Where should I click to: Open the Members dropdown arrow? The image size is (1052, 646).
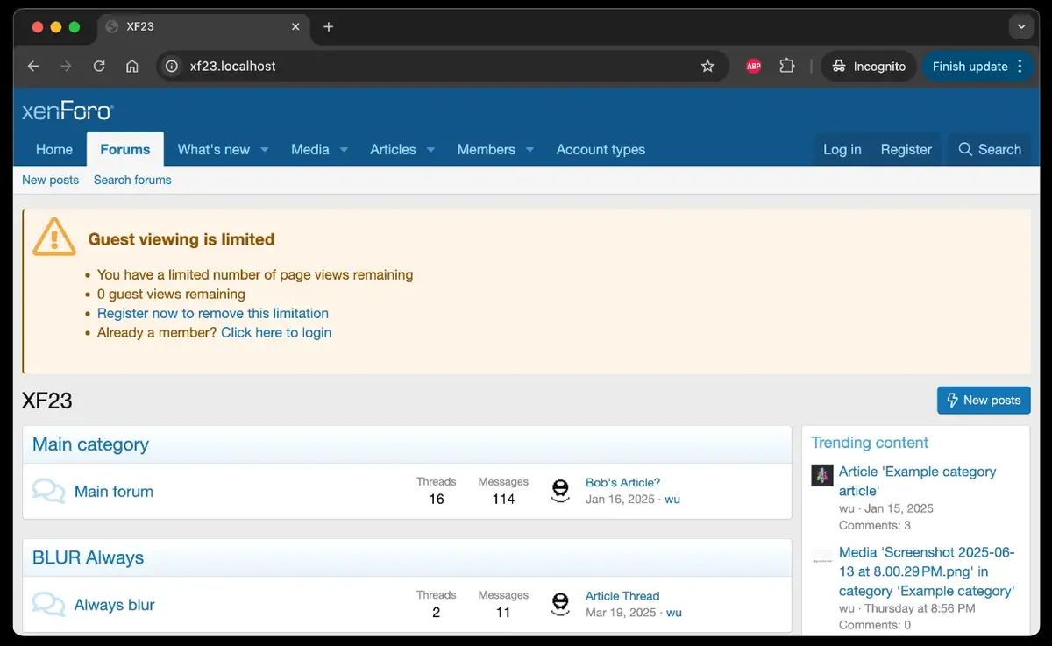[530, 150]
